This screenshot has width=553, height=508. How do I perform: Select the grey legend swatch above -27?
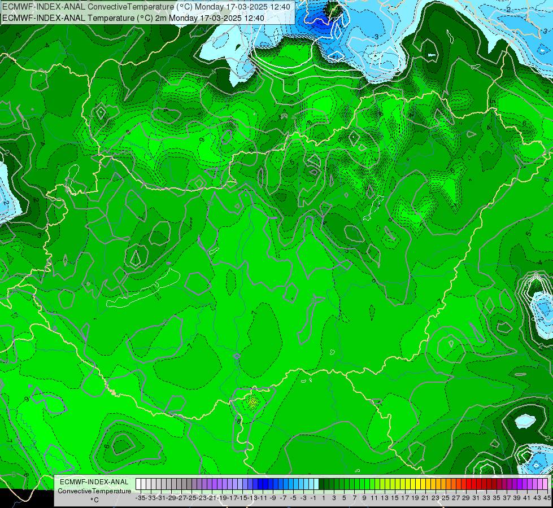click(179, 484)
